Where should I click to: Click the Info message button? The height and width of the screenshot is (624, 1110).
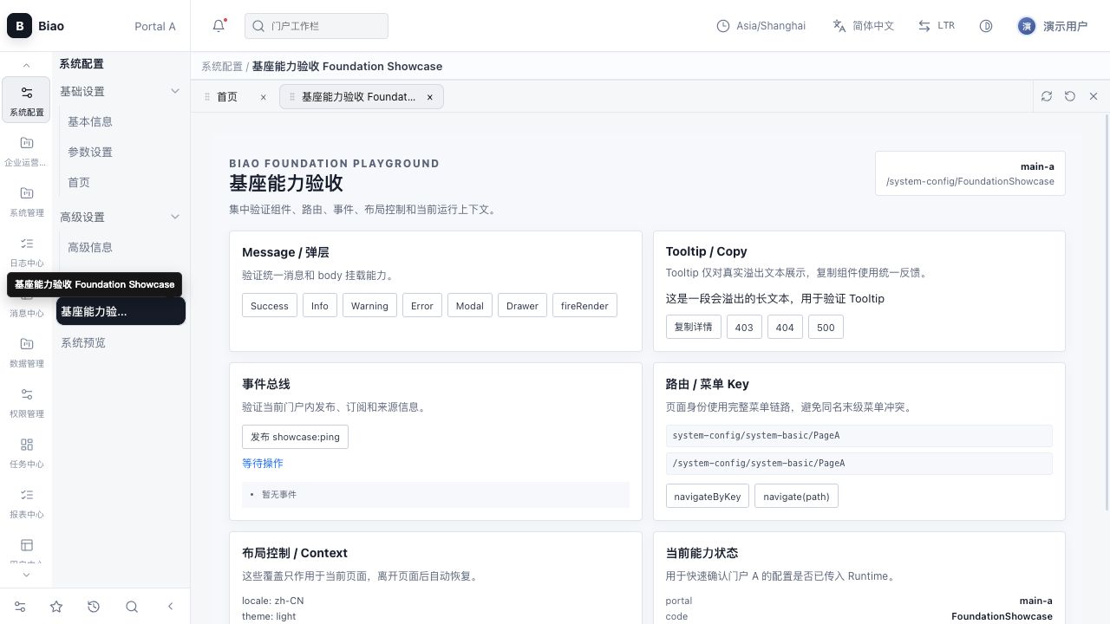[x=320, y=306]
